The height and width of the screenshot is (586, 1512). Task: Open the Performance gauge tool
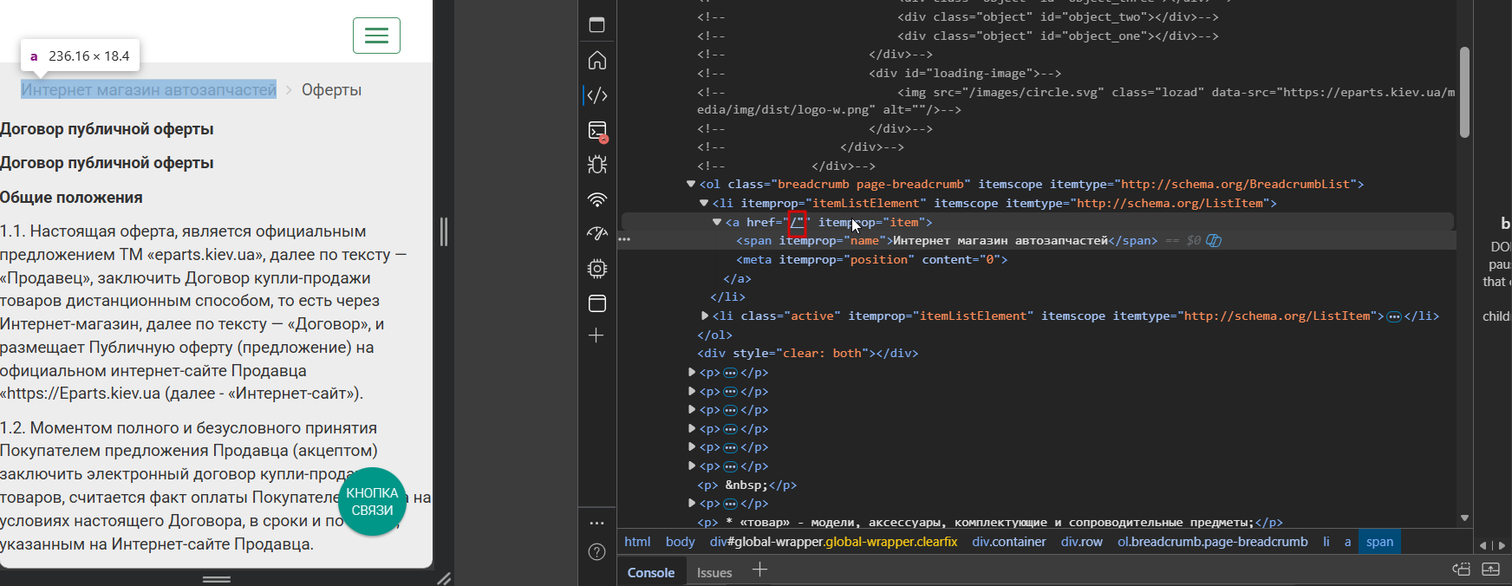[x=596, y=234]
